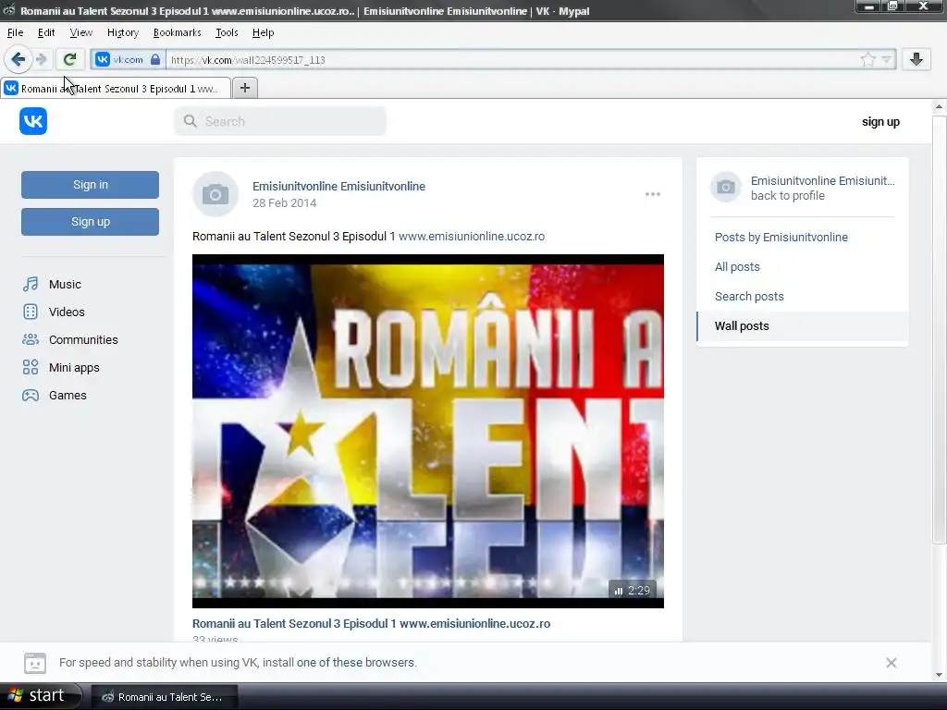Screen dimensions: 947x710
Task: Click the sign up link in header
Action: coord(880,122)
